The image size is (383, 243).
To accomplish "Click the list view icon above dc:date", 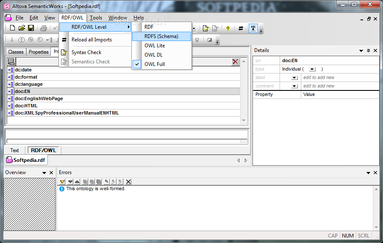I will tap(11, 62).
